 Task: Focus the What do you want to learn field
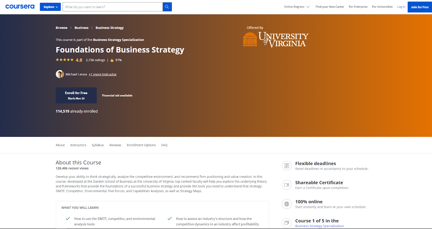coord(113,7)
